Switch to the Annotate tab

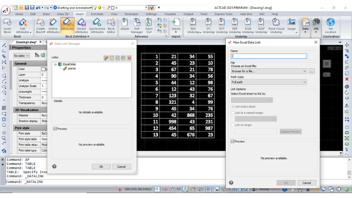(x=97, y=14)
